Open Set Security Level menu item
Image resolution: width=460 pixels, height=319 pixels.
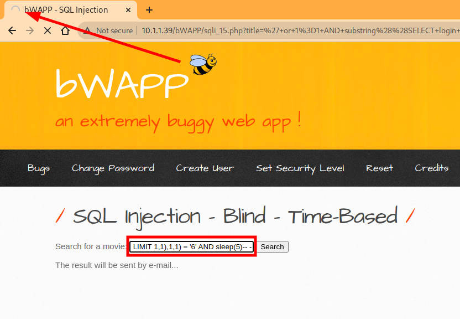tap(300, 168)
